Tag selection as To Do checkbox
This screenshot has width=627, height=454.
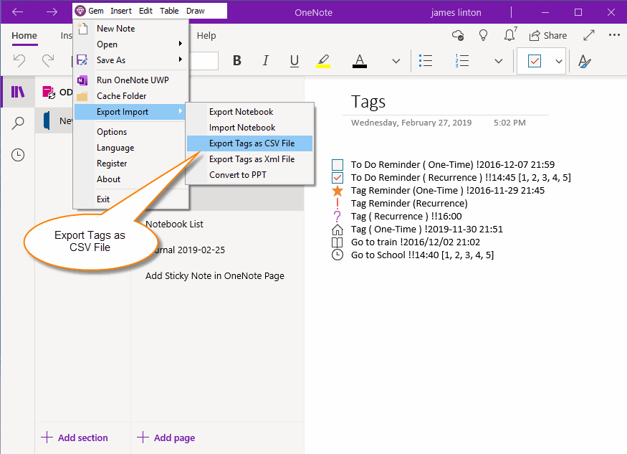(535, 61)
